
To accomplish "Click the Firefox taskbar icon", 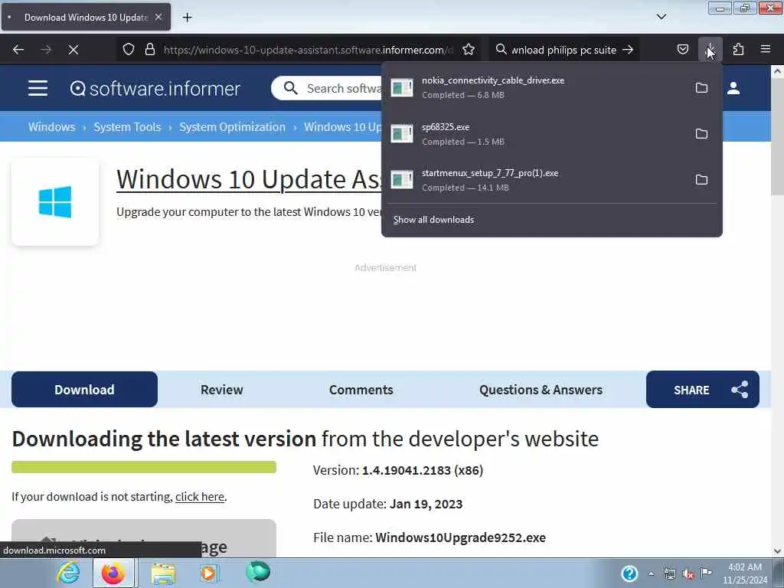I will click(113, 573).
